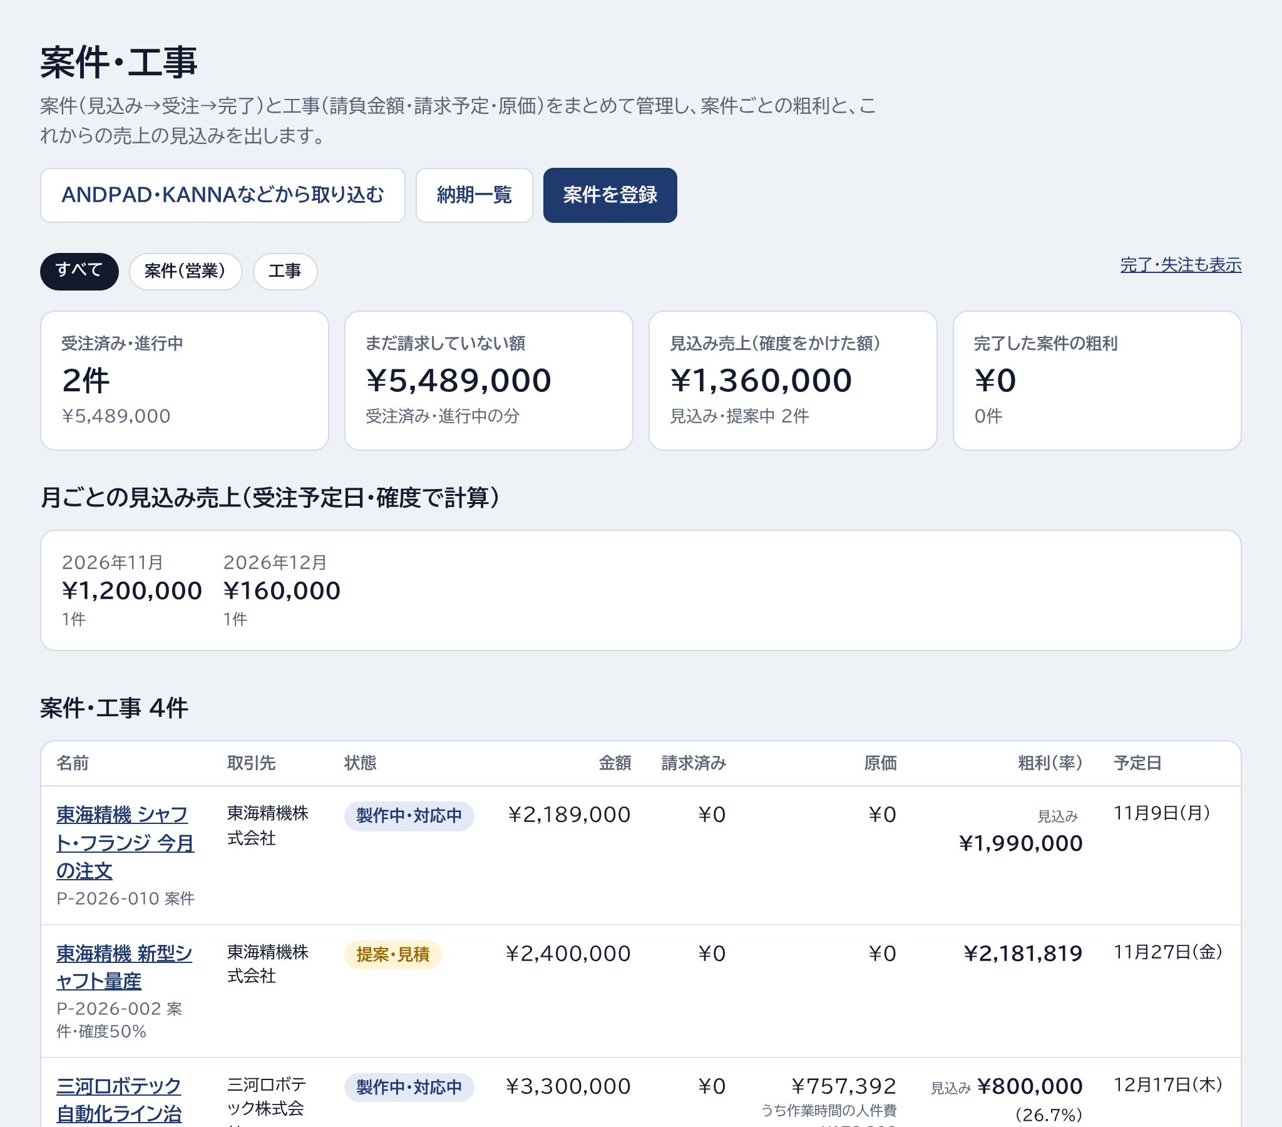Click the まだ請求していない額 ¥5,489,000 card
The image size is (1282, 1127).
(489, 380)
